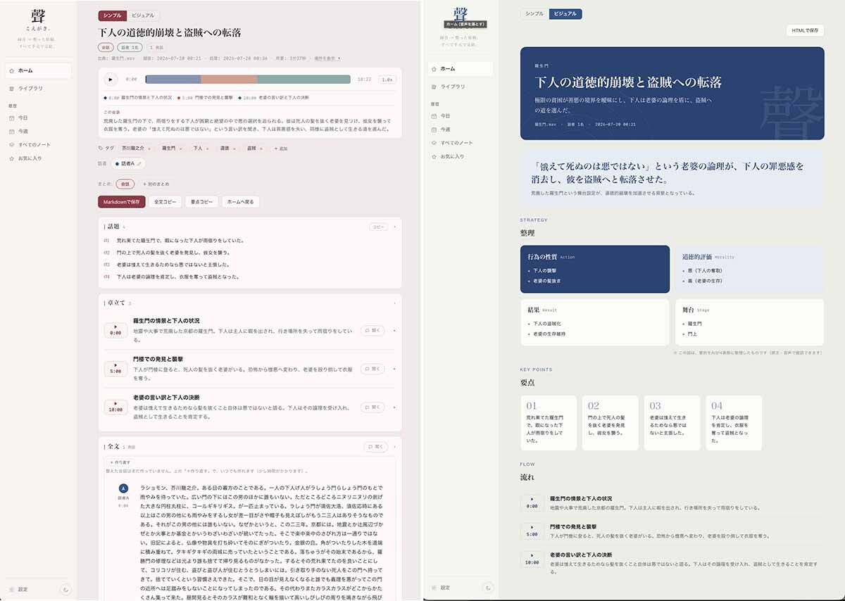Expand 場所を表示 dropdown
This screenshot has height=601, width=845.
[x=327, y=58]
